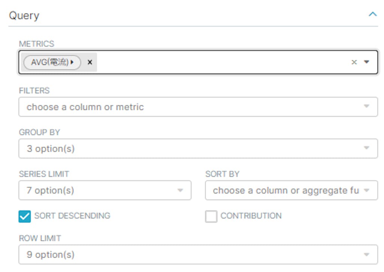Viewport: 384px width, 272px height.
Task: Clear all metrics with the small x
Action: pos(354,62)
